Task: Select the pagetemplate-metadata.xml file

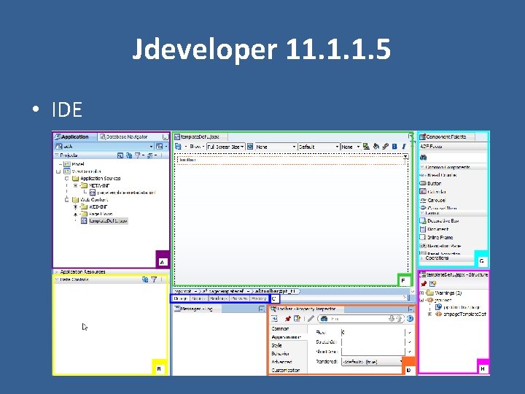Action: (126, 193)
